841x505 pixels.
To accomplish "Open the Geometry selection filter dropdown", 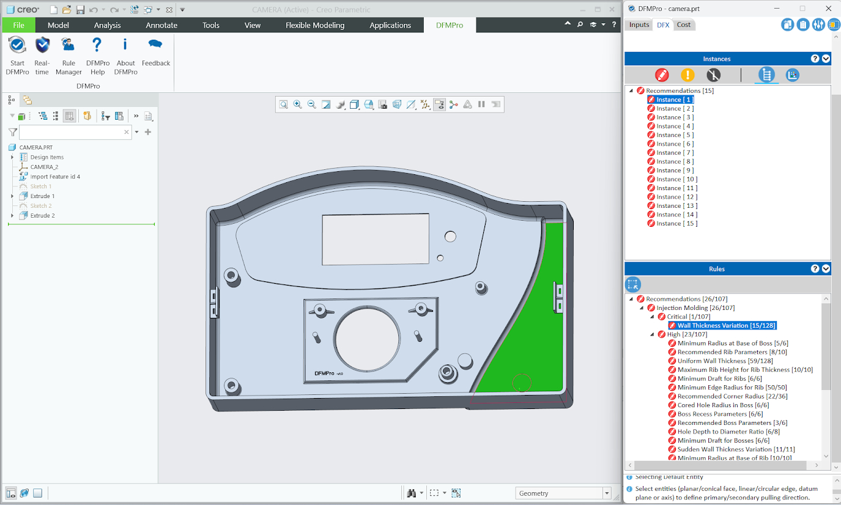I will click(607, 493).
